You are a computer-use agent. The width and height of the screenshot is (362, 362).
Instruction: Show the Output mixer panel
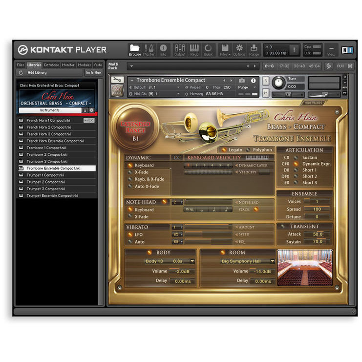pyautogui.click(x=180, y=50)
